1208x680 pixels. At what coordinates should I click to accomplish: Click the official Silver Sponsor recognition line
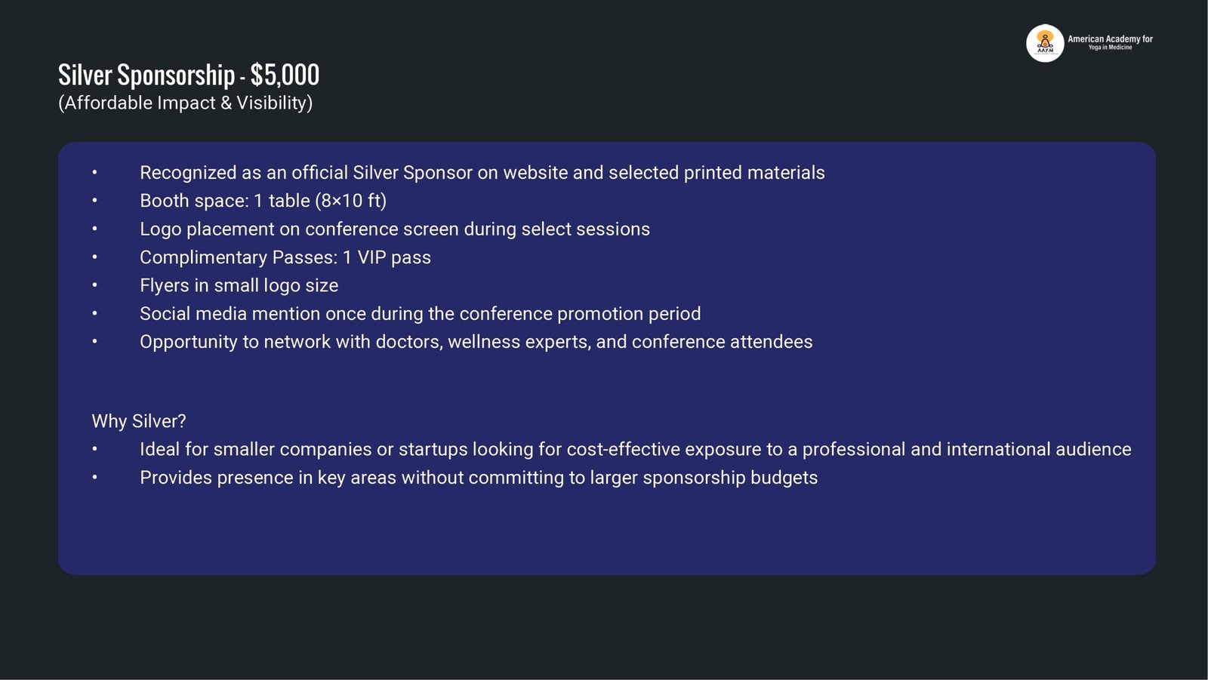point(482,173)
